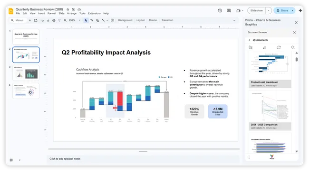The width and height of the screenshot is (309, 171).
Task: Click the Vizzlo new folder icon
Action: 251,47
